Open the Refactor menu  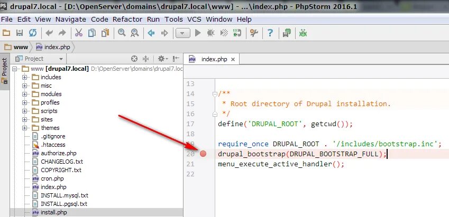(x=127, y=19)
